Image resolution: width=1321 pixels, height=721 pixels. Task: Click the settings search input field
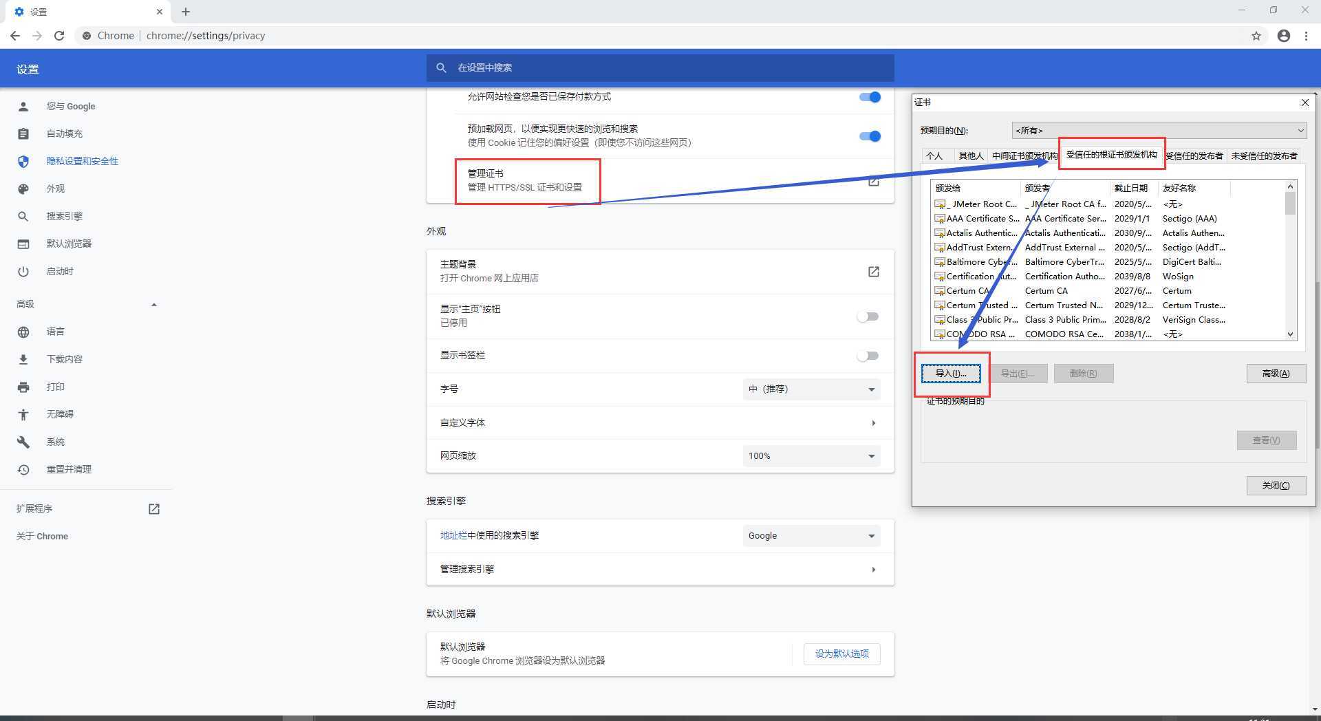tap(660, 67)
